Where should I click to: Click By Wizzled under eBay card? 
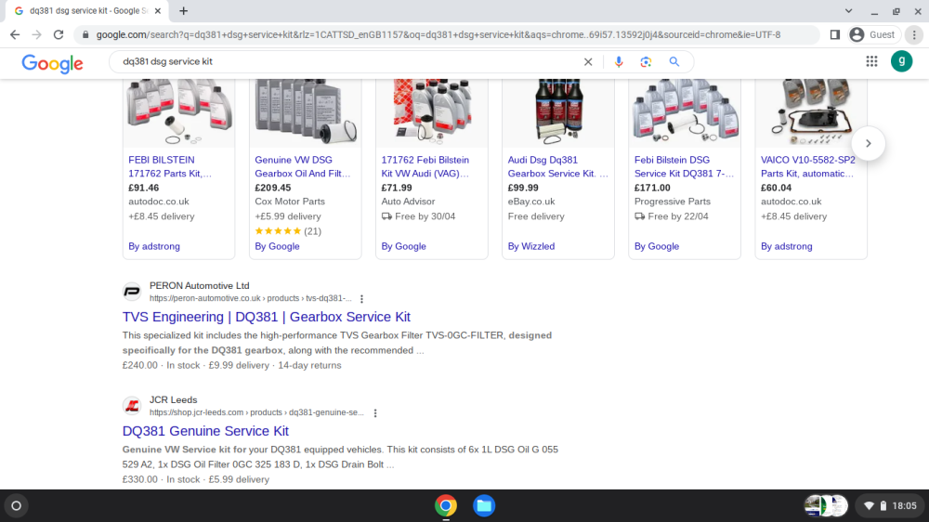[x=531, y=246]
